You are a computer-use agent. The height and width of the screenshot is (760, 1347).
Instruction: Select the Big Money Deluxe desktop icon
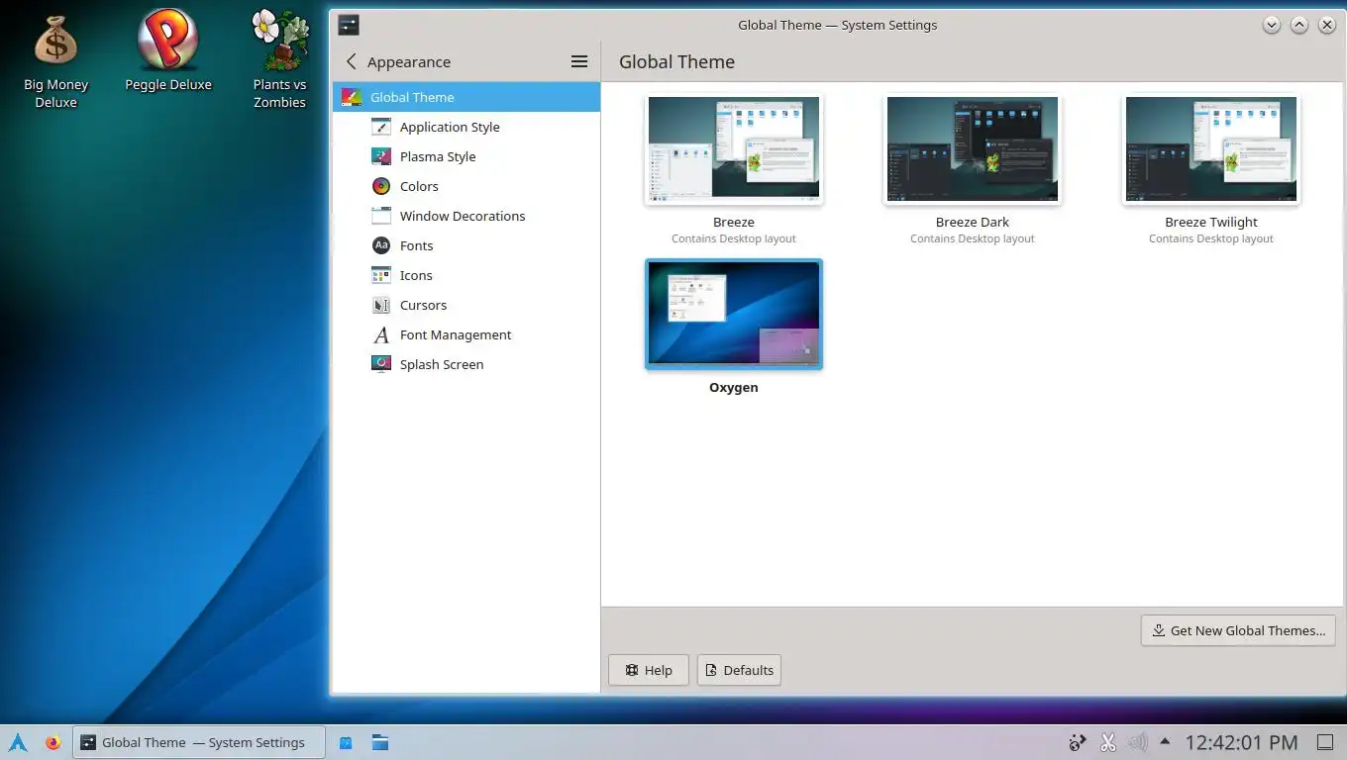click(x=55, y=61)
